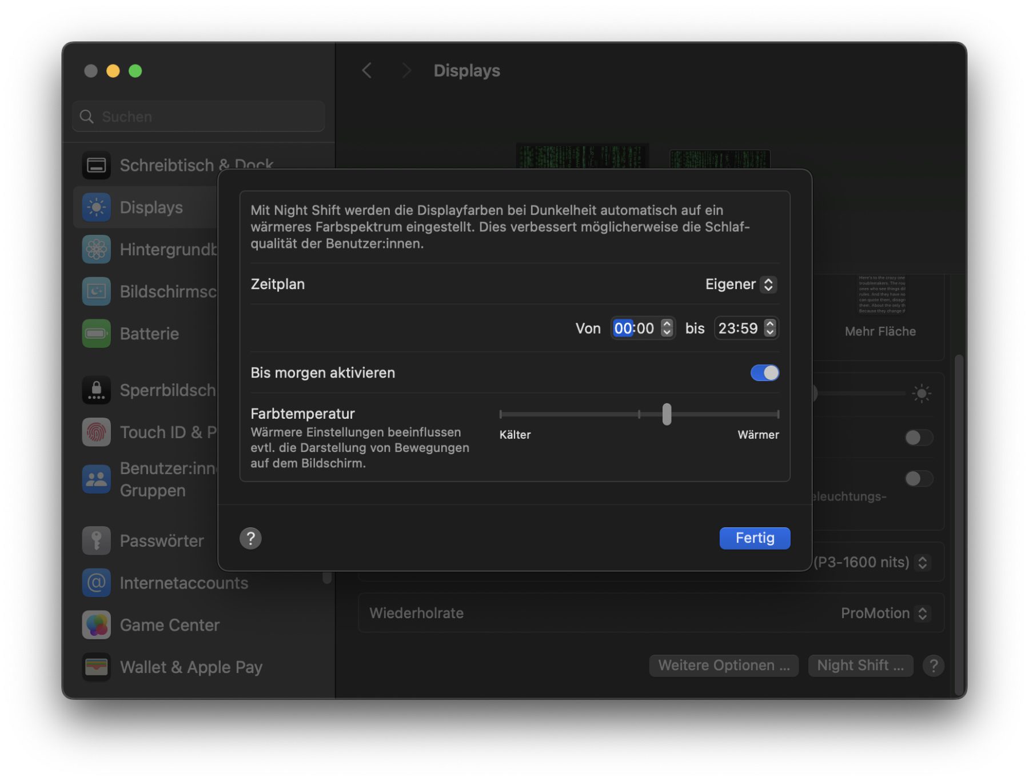Click the back navigation arrow
The image size is (1029, 781).
(x=367, y=71)
